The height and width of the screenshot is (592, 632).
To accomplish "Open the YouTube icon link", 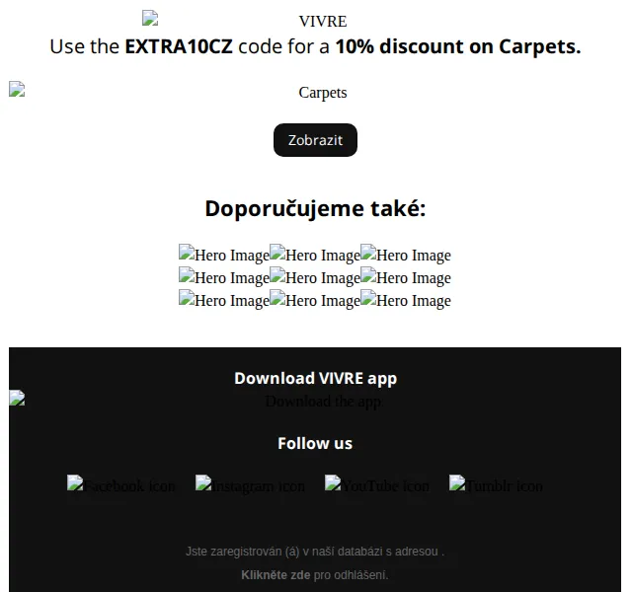I will tap(377, 485).
